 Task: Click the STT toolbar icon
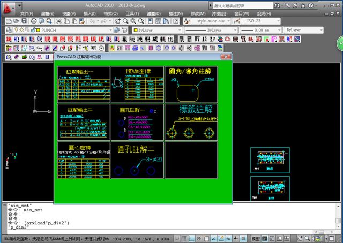pyautogui.click(x=120, y=48)
